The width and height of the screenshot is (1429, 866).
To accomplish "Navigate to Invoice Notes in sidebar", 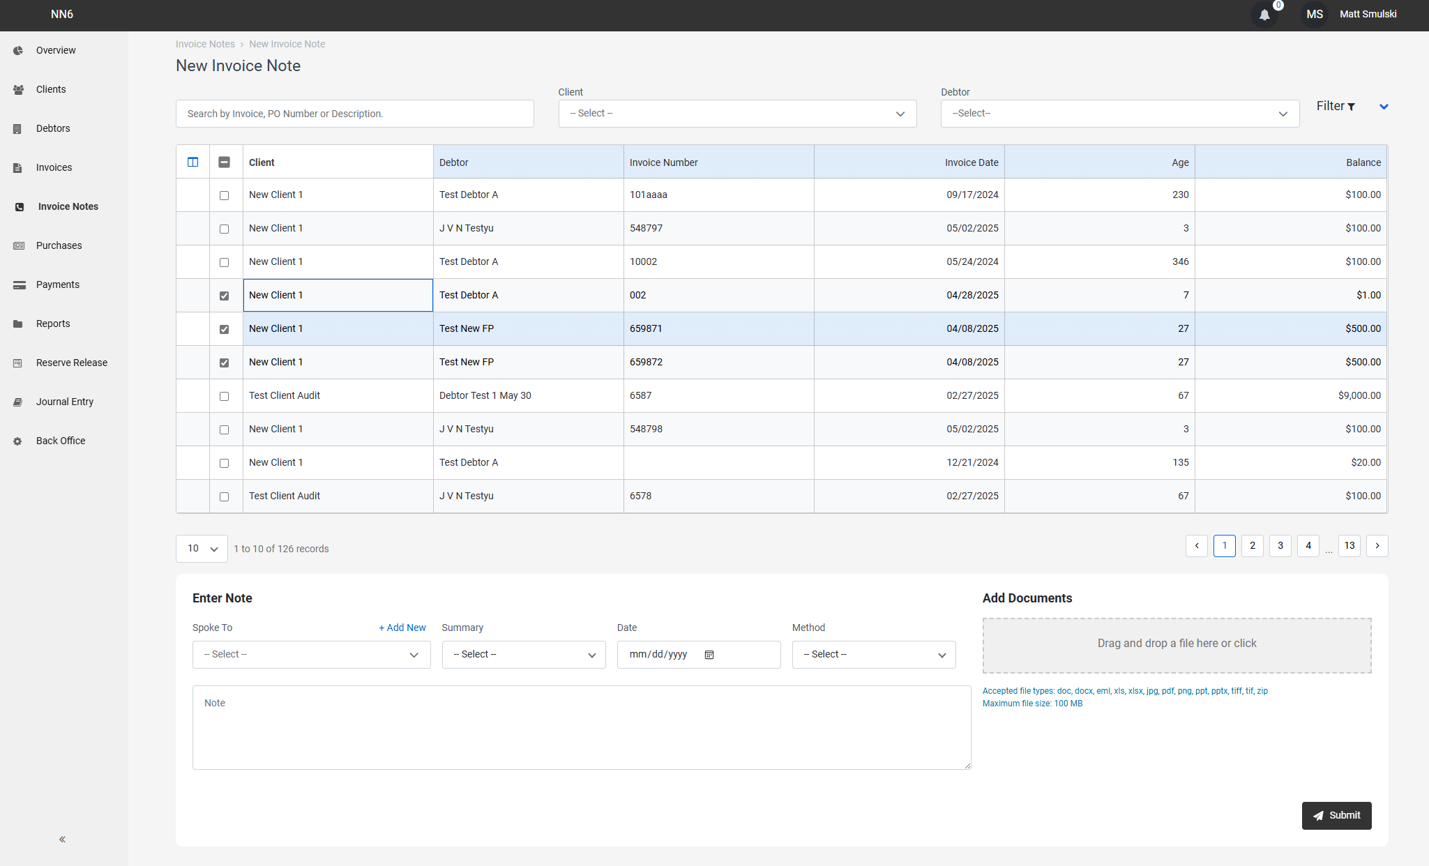I will pos(17,206).
